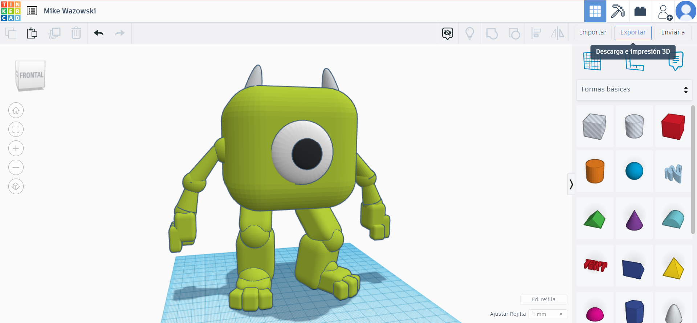Select the navy wedge shape
The height and width of the screenshot is (323, 697).
634,269
